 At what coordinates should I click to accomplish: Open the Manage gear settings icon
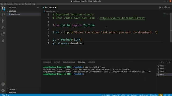(x=3, y=90)
